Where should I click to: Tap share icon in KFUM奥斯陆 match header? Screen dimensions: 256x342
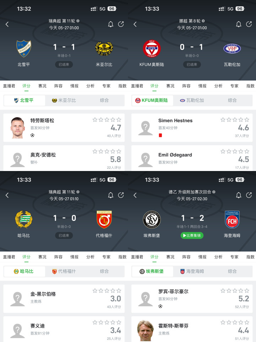[249, 24]
